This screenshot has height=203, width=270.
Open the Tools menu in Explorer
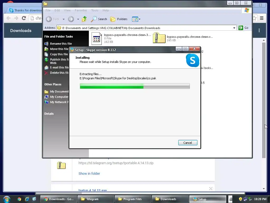point(95,10)
